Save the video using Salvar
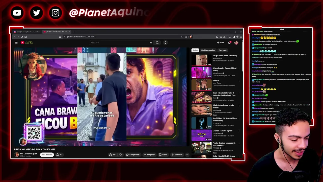This screenshot has width=323, height=182. tap(163, 155)
